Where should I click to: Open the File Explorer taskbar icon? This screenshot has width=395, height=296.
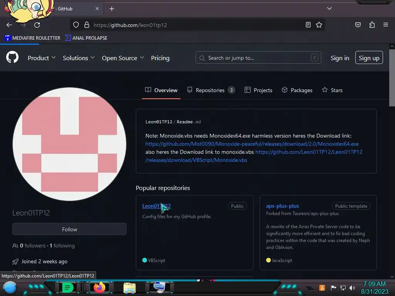point(130,288)
